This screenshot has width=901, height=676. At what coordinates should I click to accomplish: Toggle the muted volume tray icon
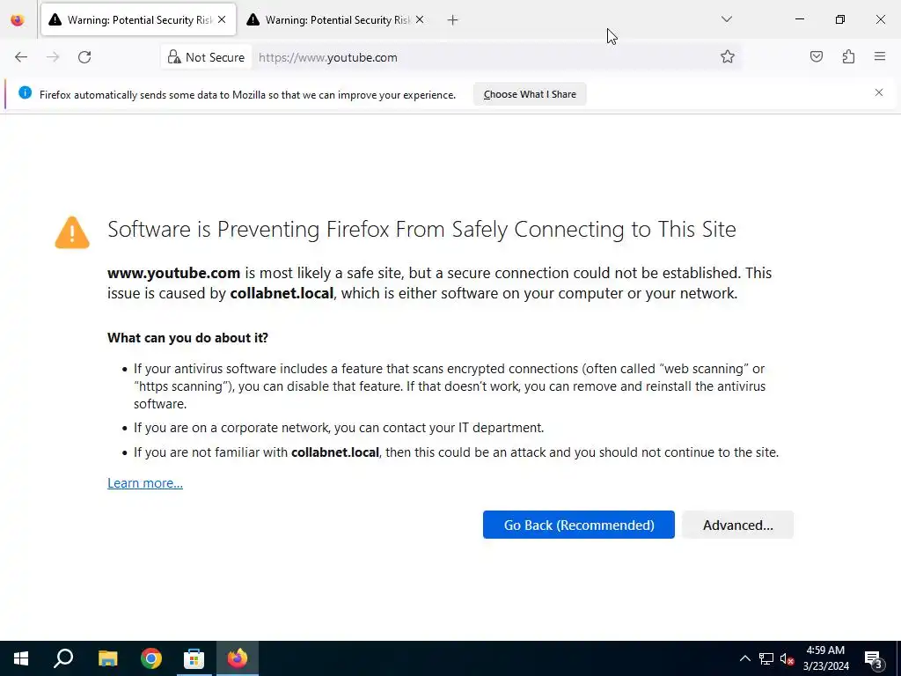(x=787, y=658)
